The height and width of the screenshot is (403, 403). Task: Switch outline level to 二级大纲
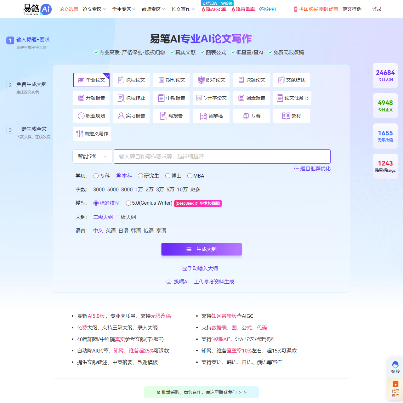click(x=103, y=217)
